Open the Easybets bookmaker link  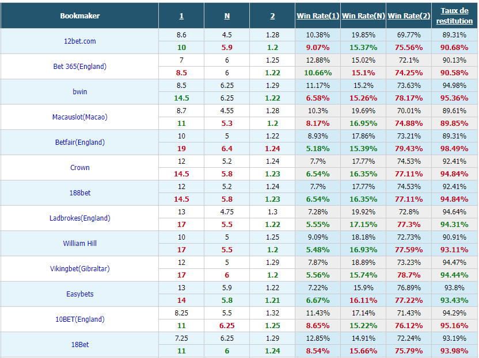(79, 294)
